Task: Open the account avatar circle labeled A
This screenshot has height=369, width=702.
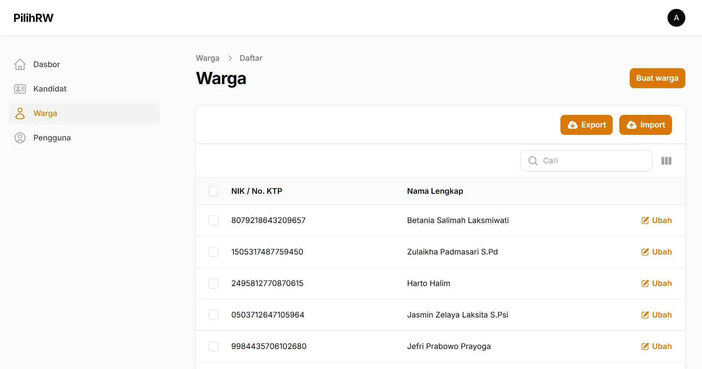Action: [x=676, y=17]
